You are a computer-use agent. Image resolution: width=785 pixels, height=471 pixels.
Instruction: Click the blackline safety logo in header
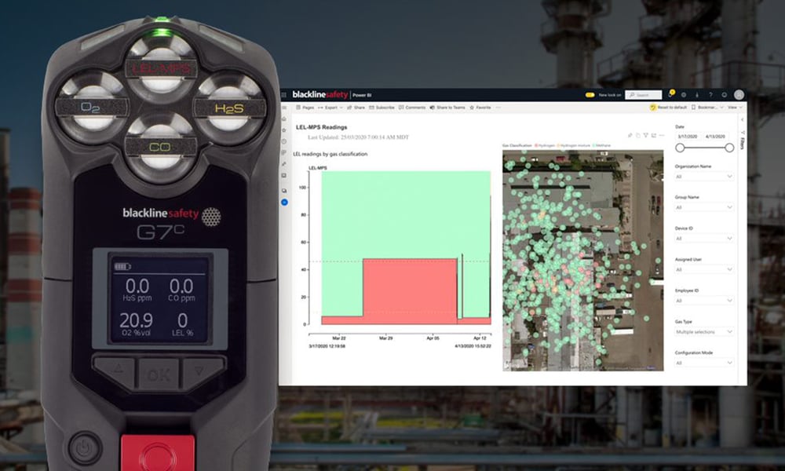[x=319, y=95]
